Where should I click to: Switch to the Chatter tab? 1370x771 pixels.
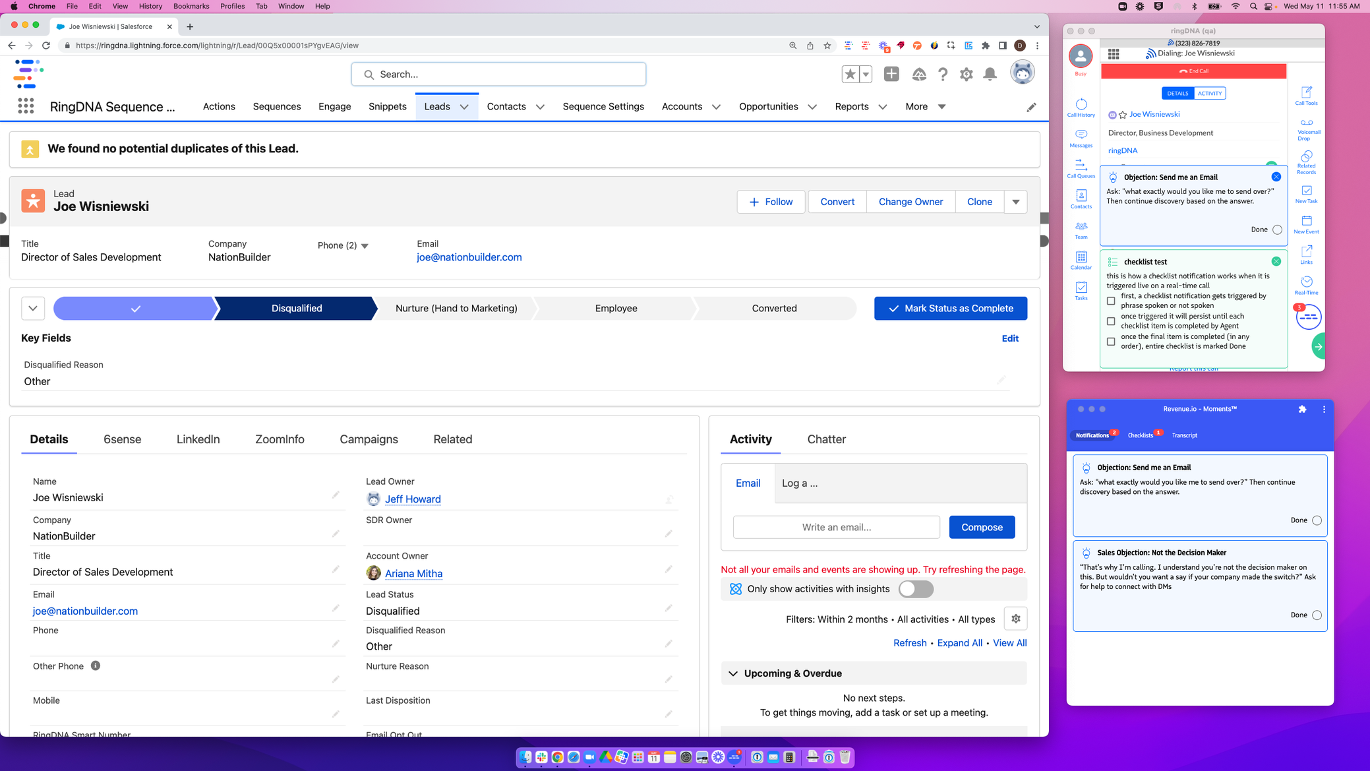[x=826, y=439]
